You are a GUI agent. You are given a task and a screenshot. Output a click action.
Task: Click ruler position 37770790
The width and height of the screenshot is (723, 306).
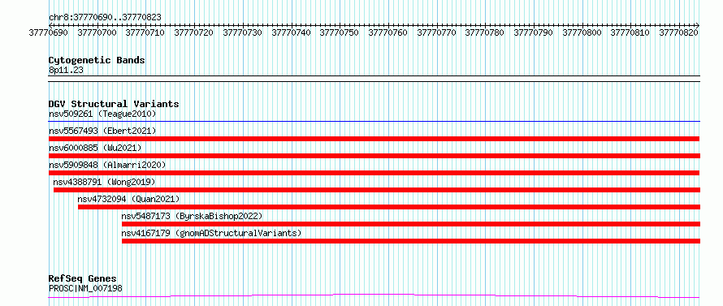(533, 32)
